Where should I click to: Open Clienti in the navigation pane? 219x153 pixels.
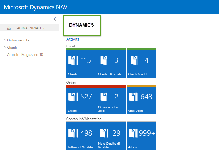click(x=12, y=47)
